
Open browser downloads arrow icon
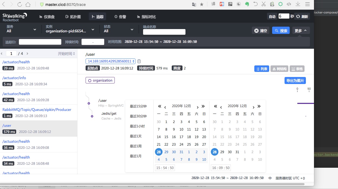pyautogui.click(x=298, y=4)
